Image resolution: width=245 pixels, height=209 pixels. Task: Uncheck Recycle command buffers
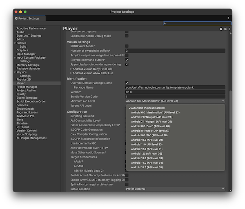127,60
